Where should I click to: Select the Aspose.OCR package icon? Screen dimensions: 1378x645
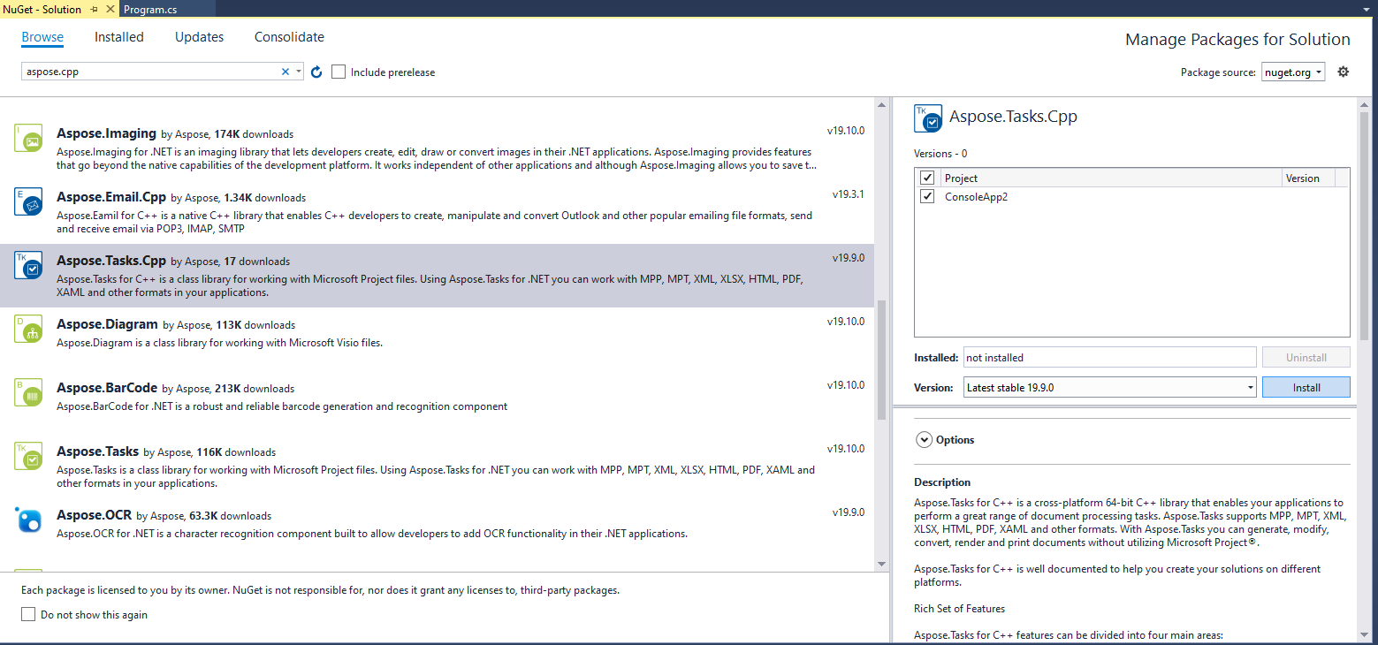click(29, 520)
